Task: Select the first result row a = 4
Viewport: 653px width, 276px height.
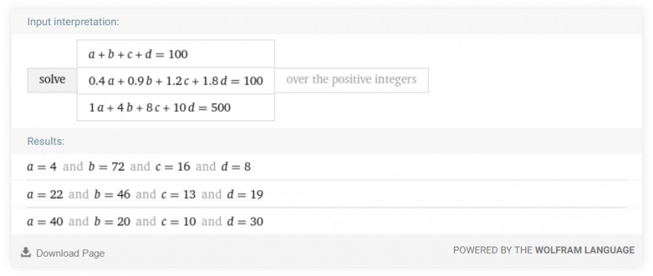Action: 326,167
